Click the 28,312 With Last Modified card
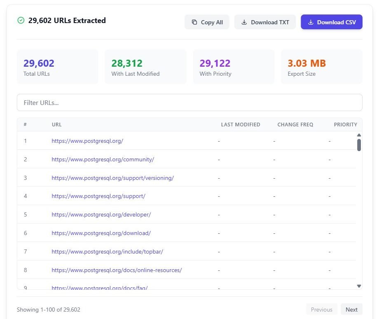The width and height of the screenshot is (379, 319). [145, 67]
